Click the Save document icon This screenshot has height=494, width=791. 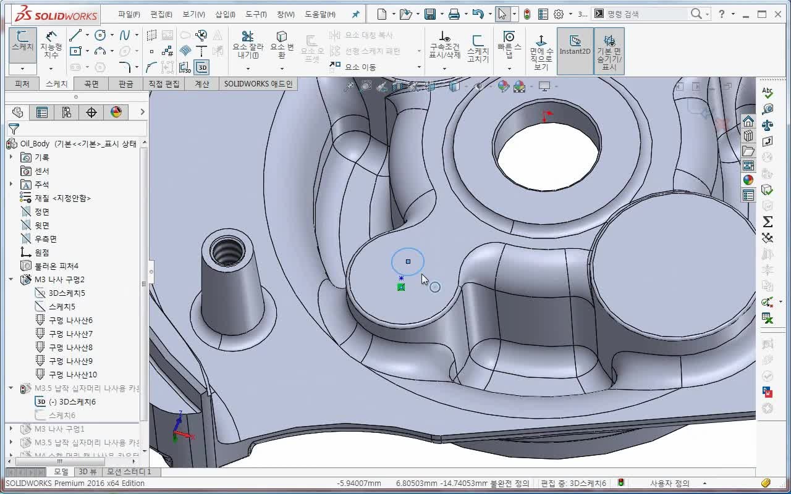[430, 14]
